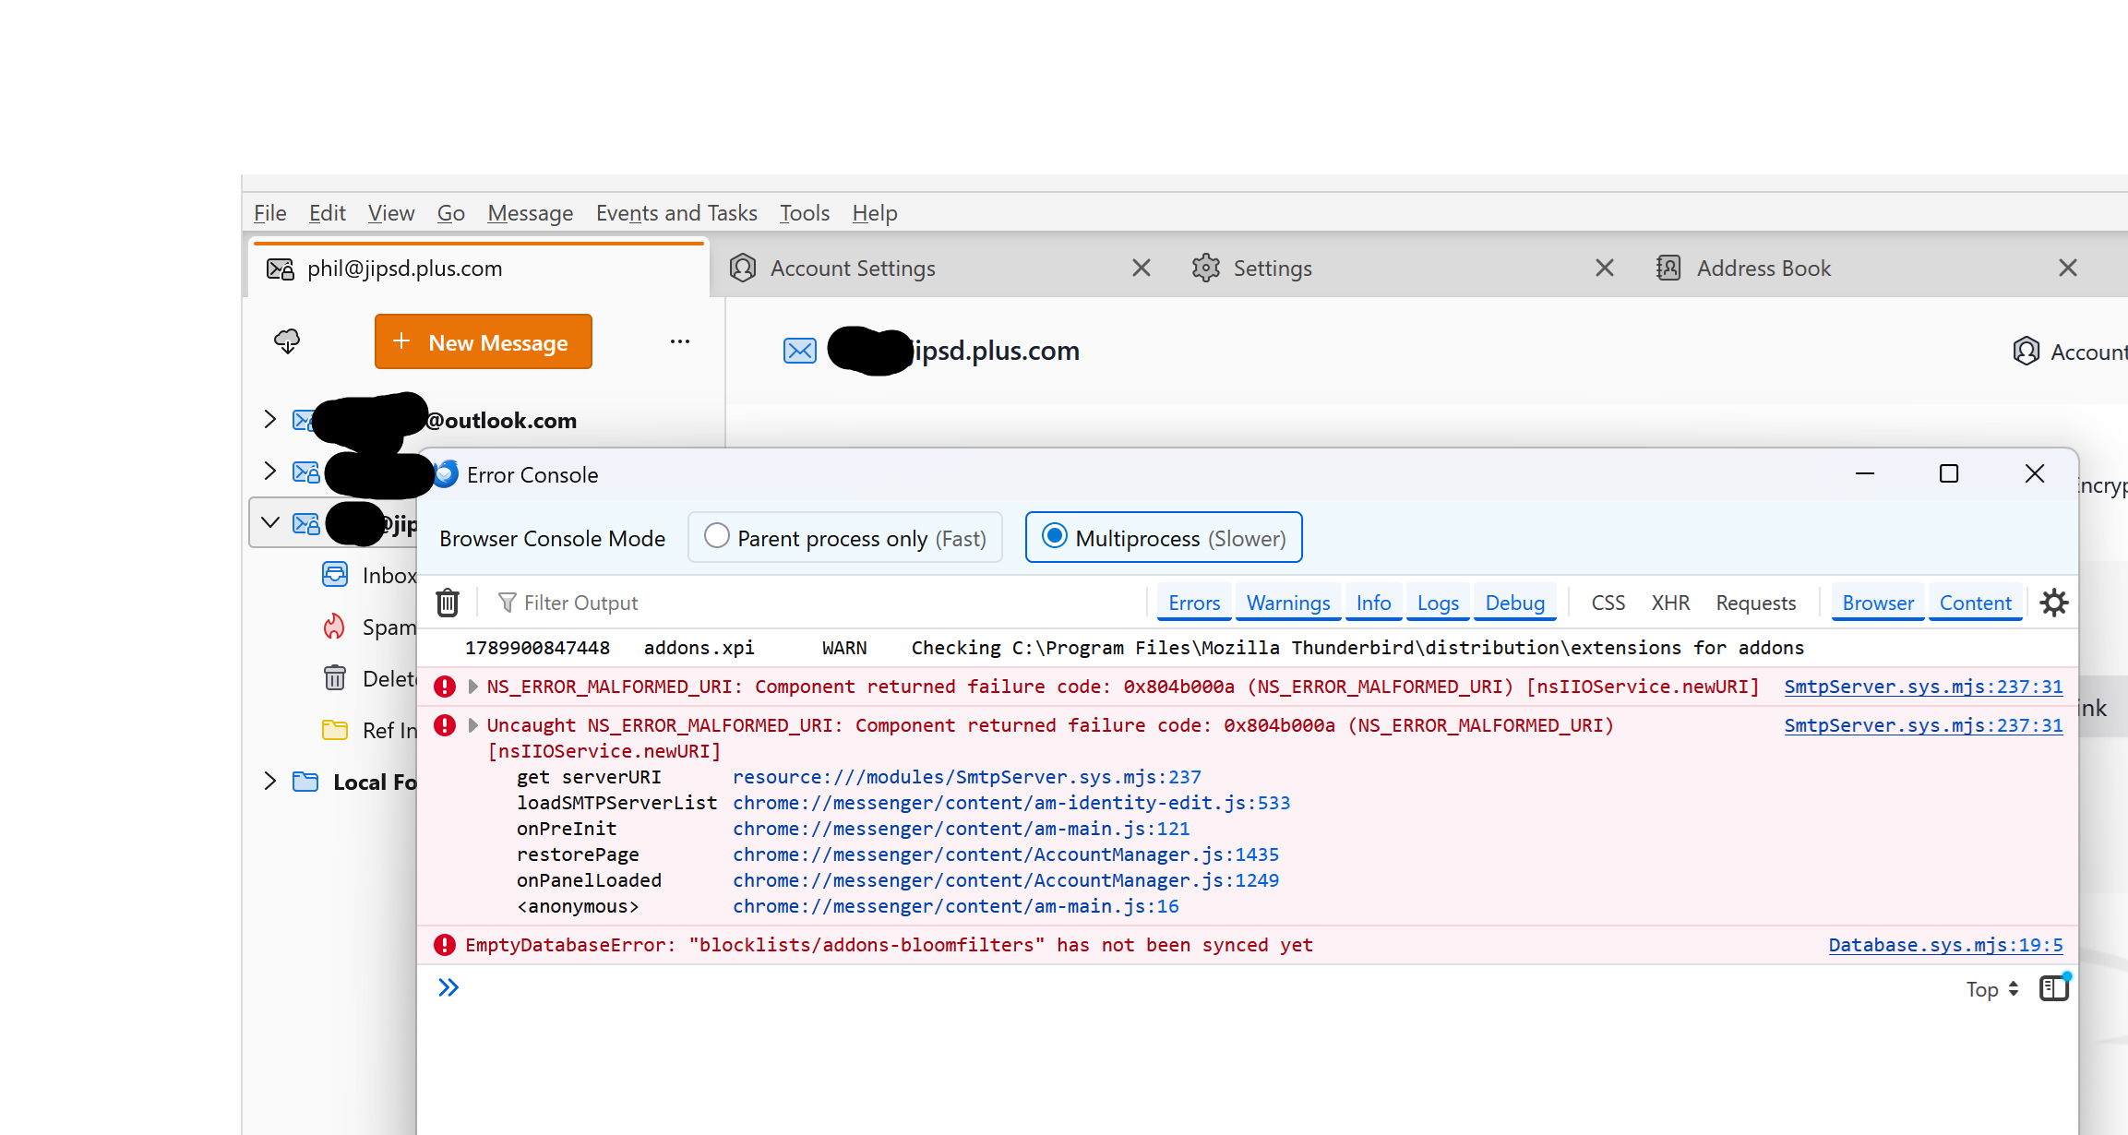The height and width of the screenshot is (1135, 2128).
Task: Open the Events and Tasks menu
Action: pyautogui.click(x=676, y=213)
